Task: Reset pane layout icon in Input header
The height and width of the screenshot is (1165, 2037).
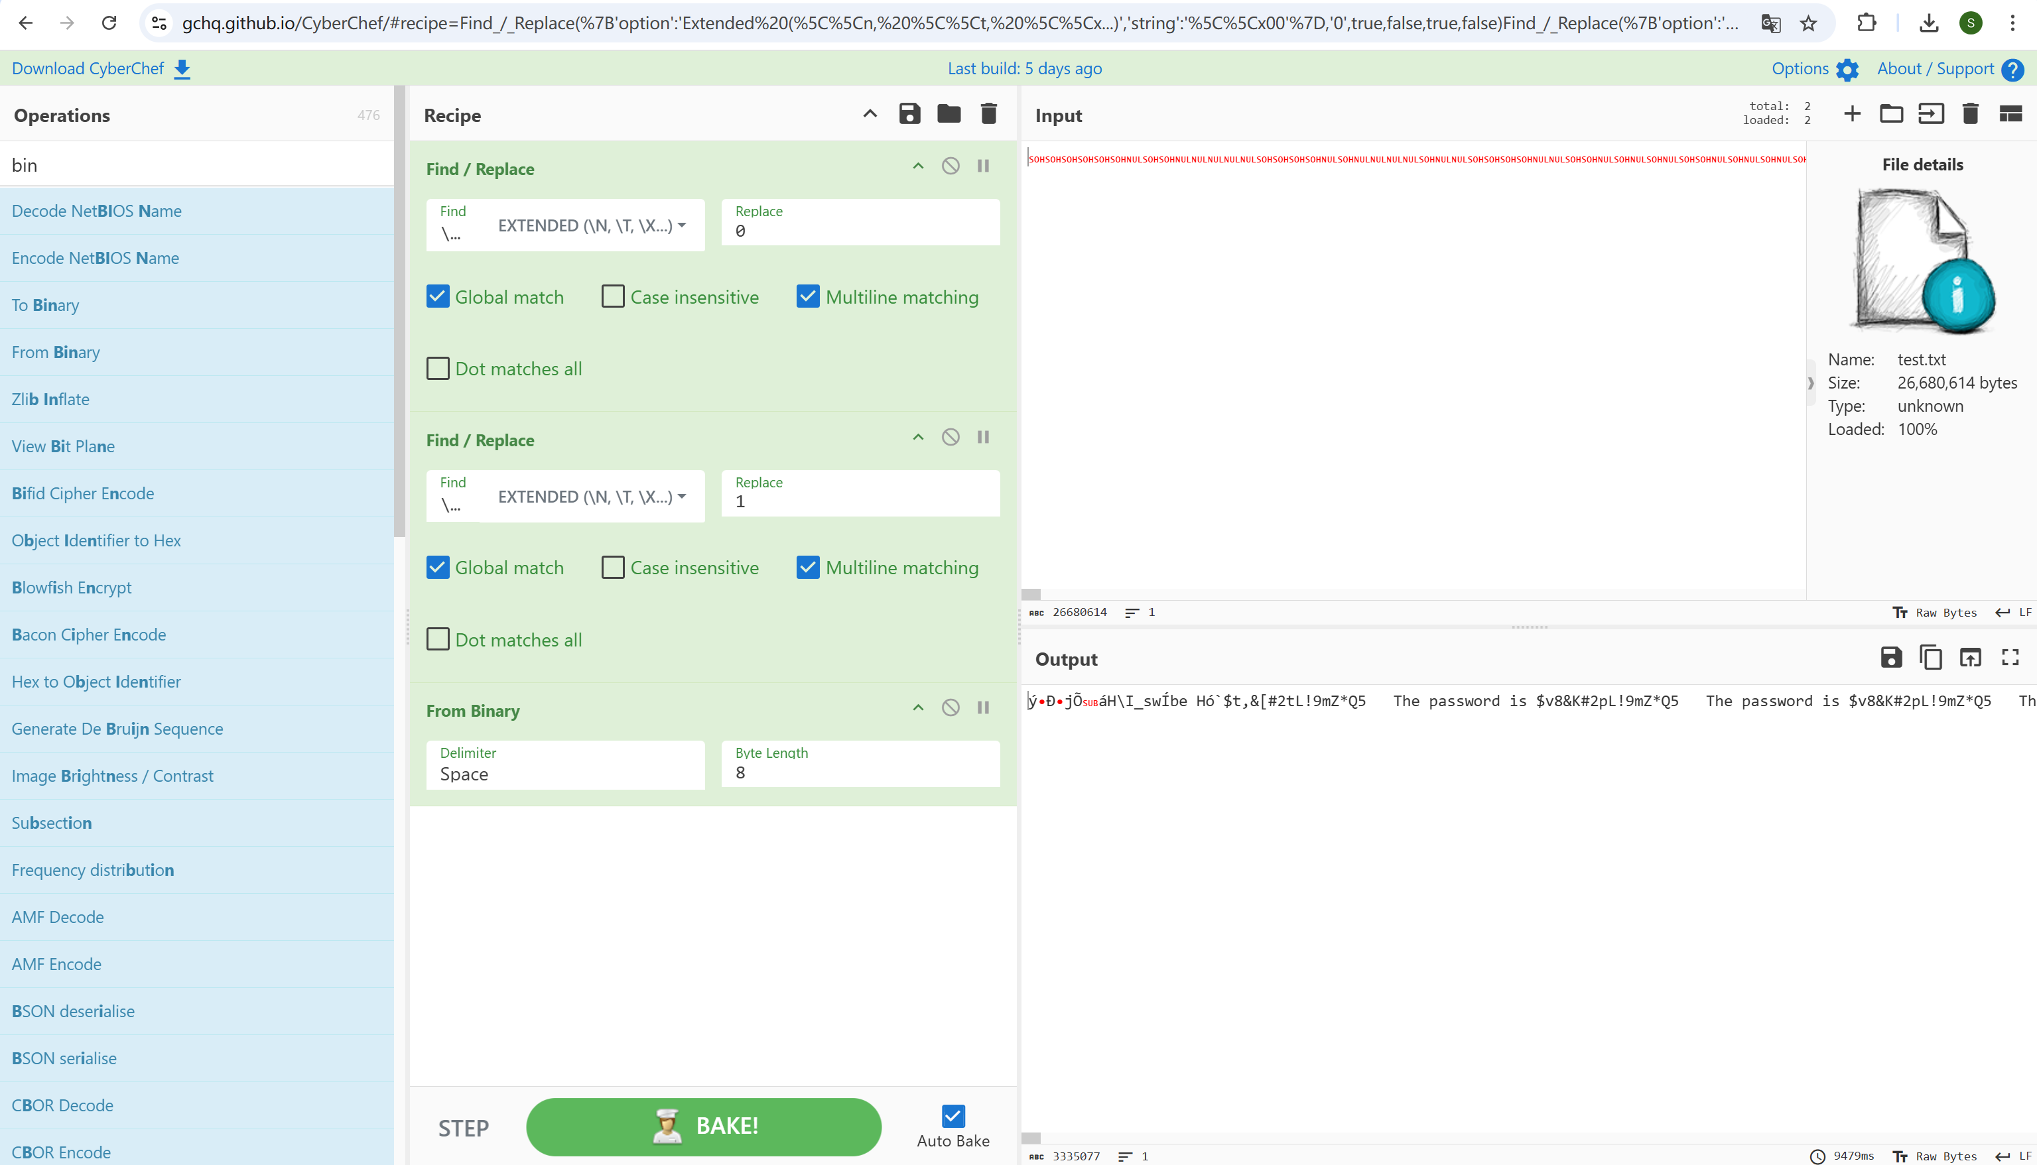Action: [2010, 113]
